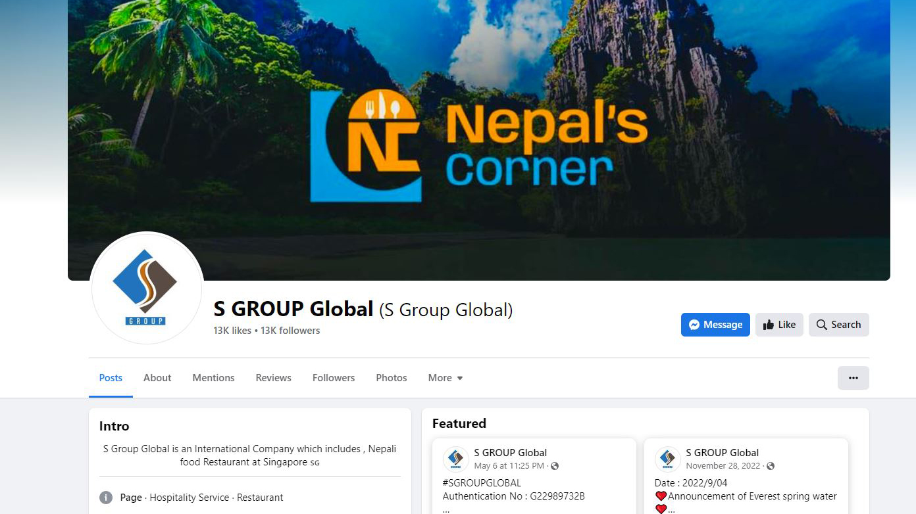Open the Nepal's Corner cover photo
916x514 pixels.
click(x=479, y=140)
